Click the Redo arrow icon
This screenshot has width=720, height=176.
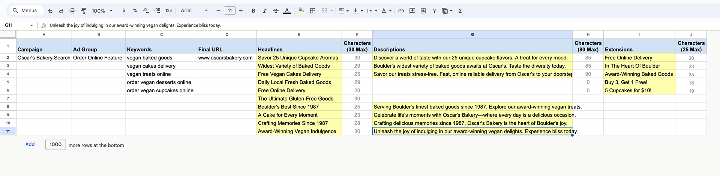pos(61,11)
